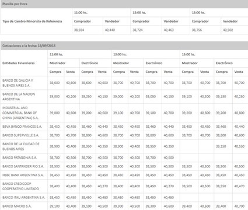Viewport: 248px width, 210px height.
Task: Click Galicia 11:00 Mostrador compra 38,600
Action: coord(55,83)
